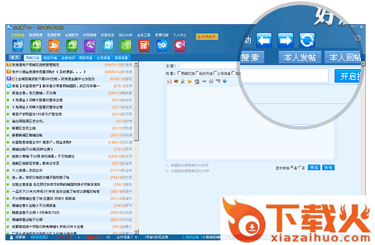Viewport: 375px width, 245px height.
Task: Open the post 紧急出售，自己商铺，不分佣
Action: pos(34,93)
